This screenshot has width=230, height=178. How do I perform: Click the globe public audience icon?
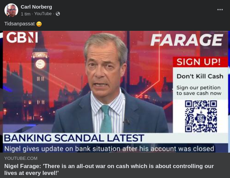(58, 14)
